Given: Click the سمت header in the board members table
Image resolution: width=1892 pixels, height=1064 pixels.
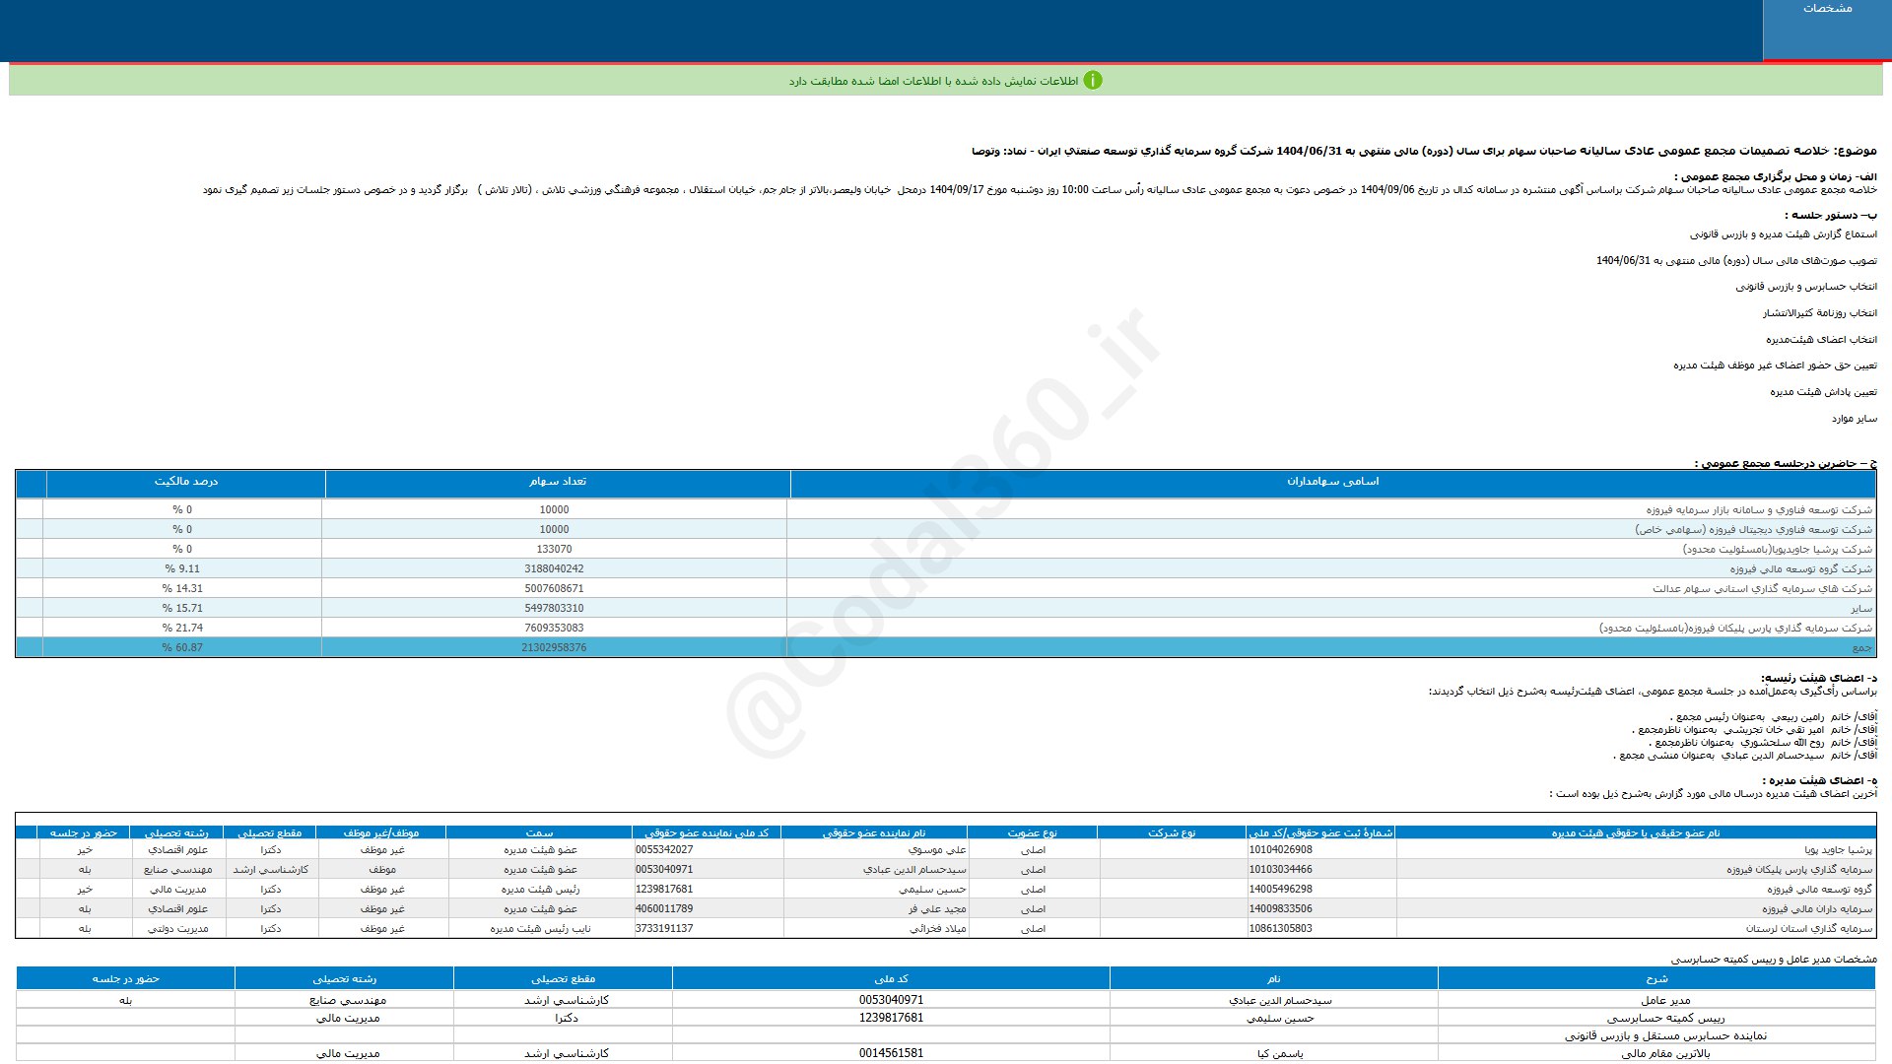Looking at the screenshot, I should 539,833.
